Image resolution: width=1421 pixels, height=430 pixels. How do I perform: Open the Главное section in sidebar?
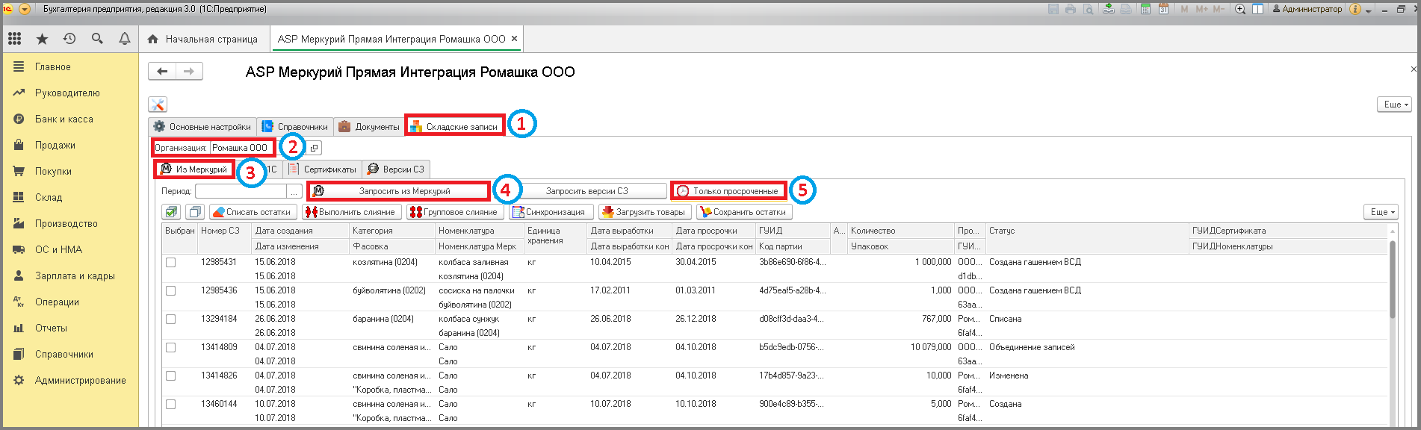52,67
